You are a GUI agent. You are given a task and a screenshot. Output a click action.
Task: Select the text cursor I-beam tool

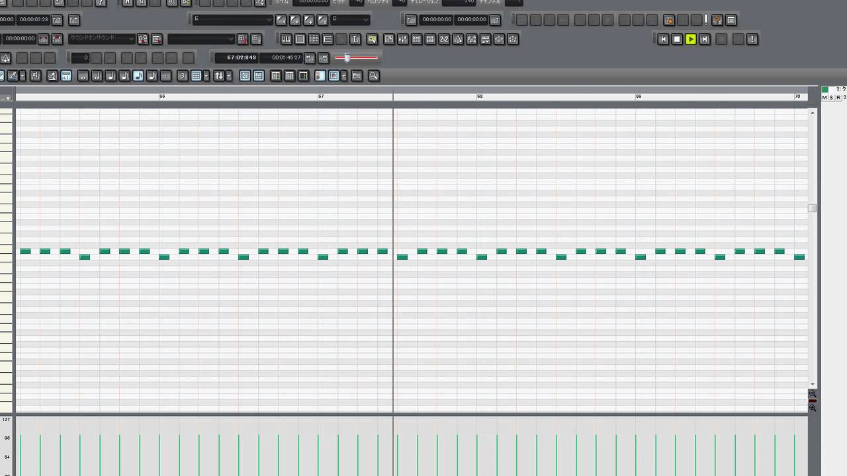click(355, 39)
